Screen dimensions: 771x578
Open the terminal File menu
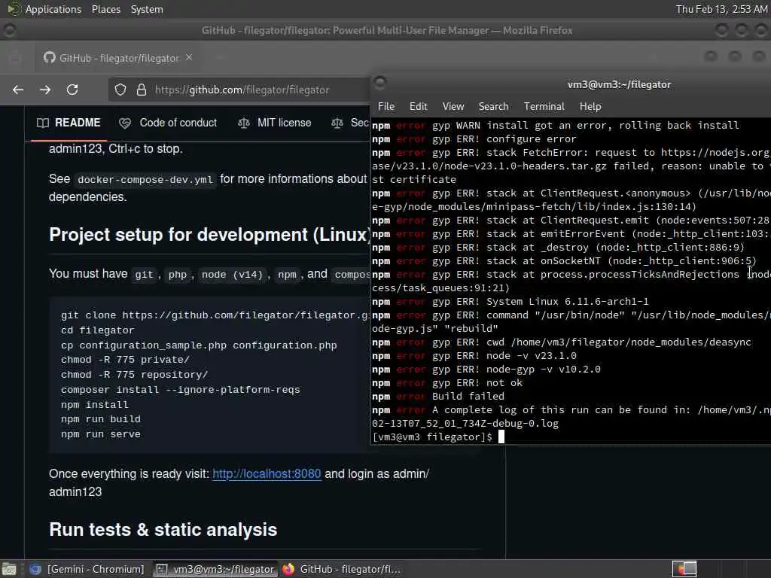(x=386, y=106)
